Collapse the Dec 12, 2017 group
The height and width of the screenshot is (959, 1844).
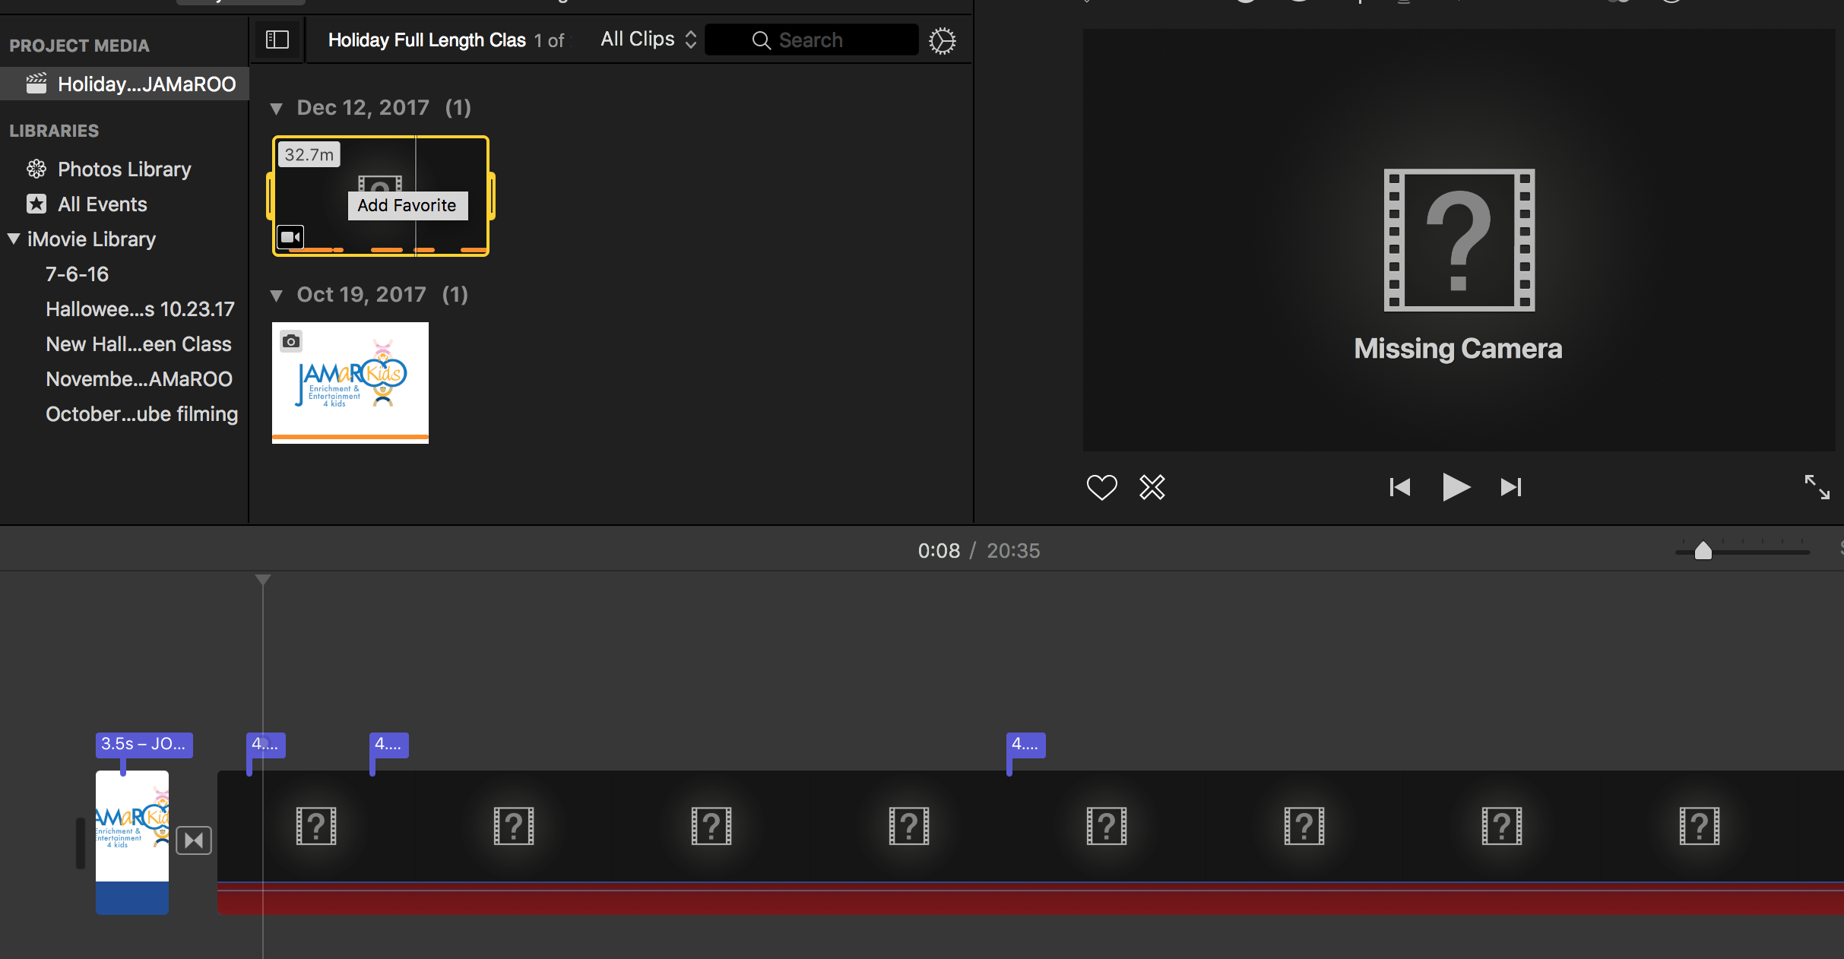pos(277,109)
